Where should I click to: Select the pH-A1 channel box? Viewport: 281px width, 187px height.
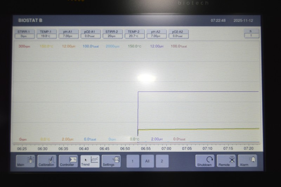[68, 34]
